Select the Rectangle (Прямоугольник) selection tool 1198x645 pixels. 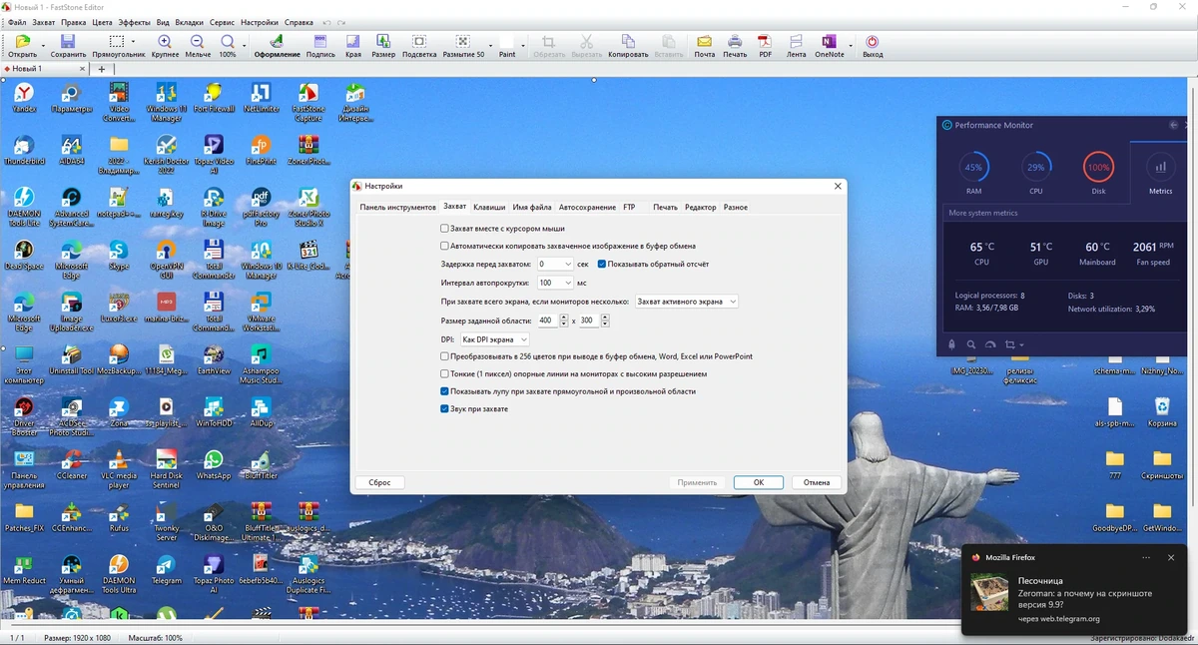coord(118,45)
